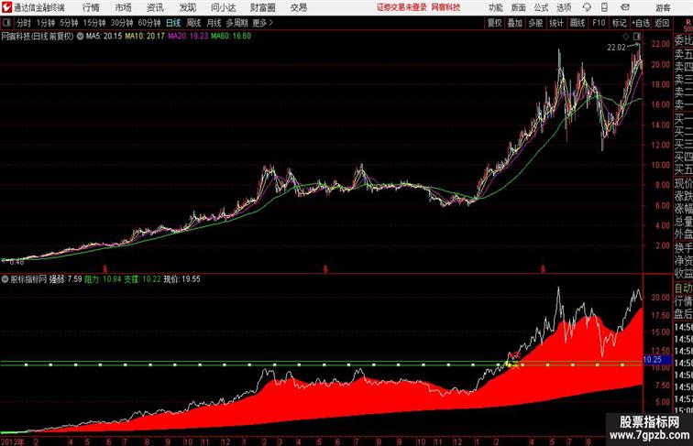Switch to 分时 period tab
The height and width of the screenshot is (446, 693).
(x=24, y=23)
